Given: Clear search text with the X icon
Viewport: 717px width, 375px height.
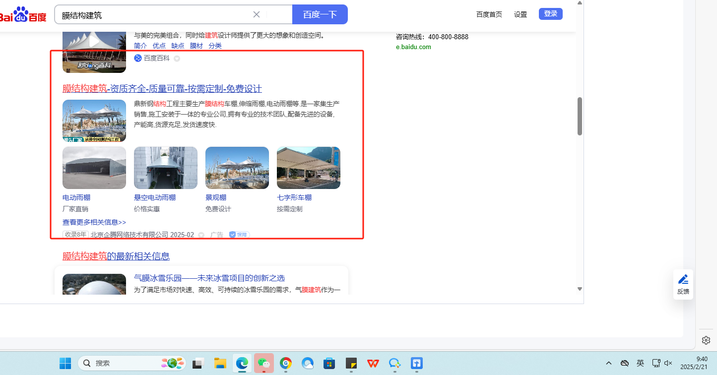Looking at the screenshot, I should click(257, 14).
